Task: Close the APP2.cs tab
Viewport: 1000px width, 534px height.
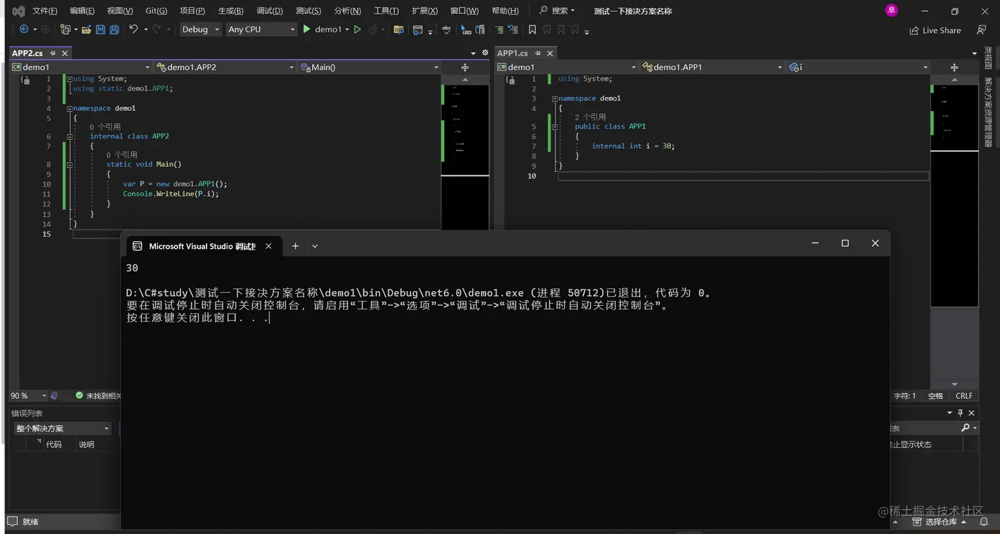Action: coord(65,53)
